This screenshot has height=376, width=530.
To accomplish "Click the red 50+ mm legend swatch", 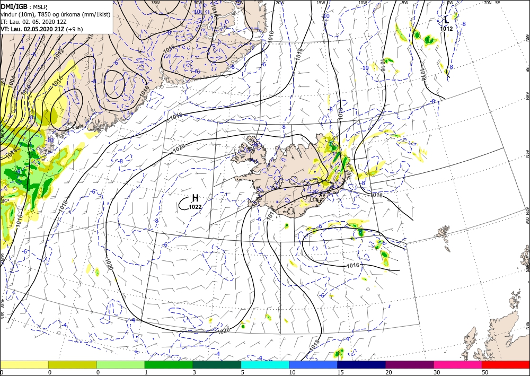I will 506,364.
